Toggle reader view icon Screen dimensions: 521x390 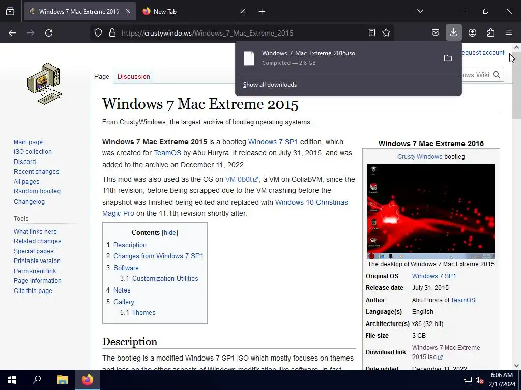pos(372,32)
